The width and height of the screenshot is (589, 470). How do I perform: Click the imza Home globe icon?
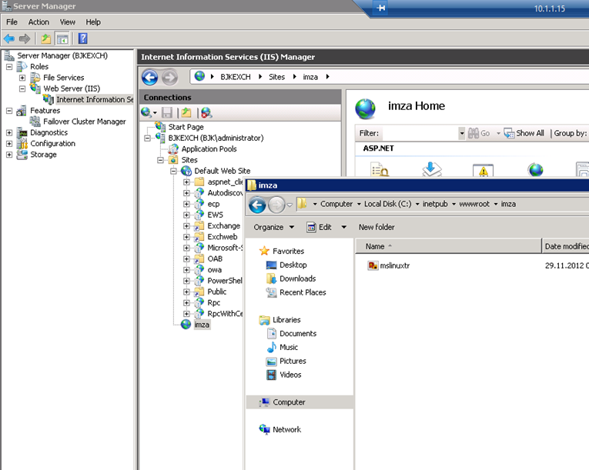pyautogui.click(x=365, y=109)
